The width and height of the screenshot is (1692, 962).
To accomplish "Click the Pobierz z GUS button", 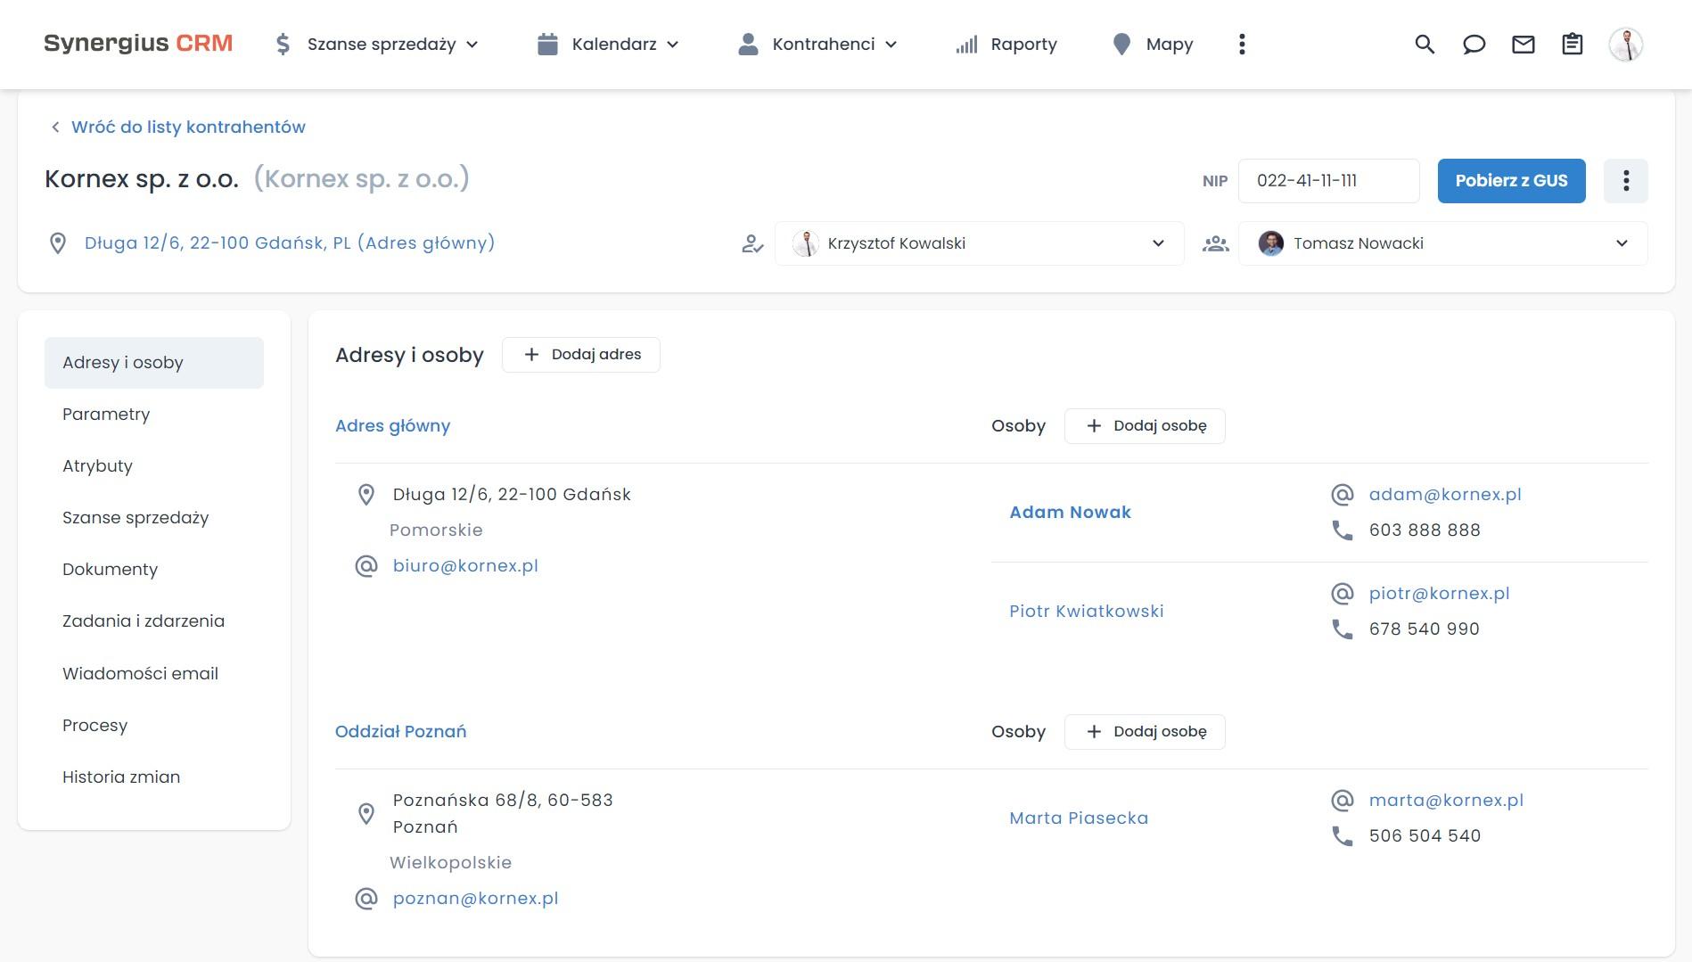I will [x=1511, y=181].
